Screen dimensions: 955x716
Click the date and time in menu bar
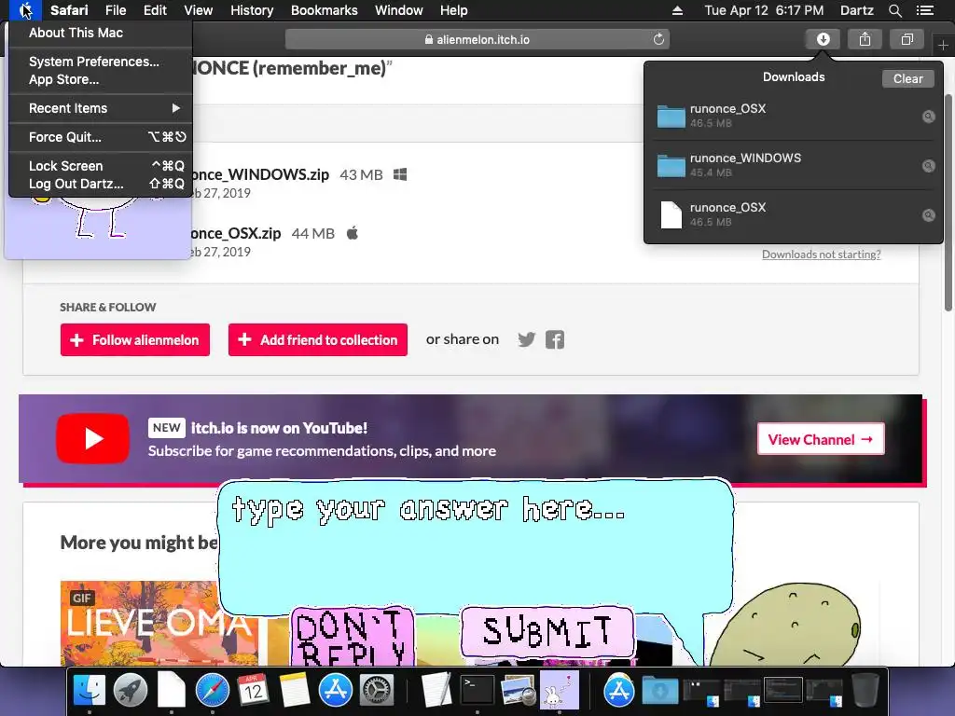tap(764, 10)
